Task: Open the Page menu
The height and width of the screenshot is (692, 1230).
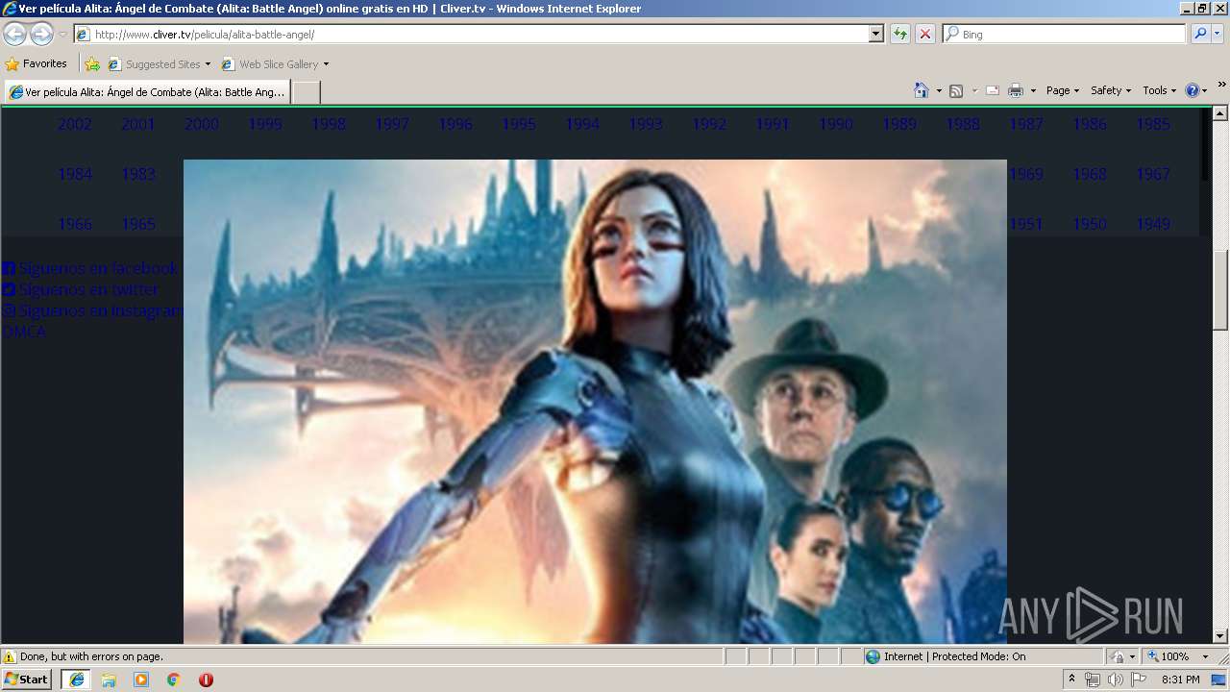Action: [1063, 90]
